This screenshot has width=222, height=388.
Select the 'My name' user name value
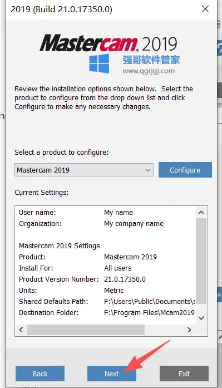click(119, 213)
